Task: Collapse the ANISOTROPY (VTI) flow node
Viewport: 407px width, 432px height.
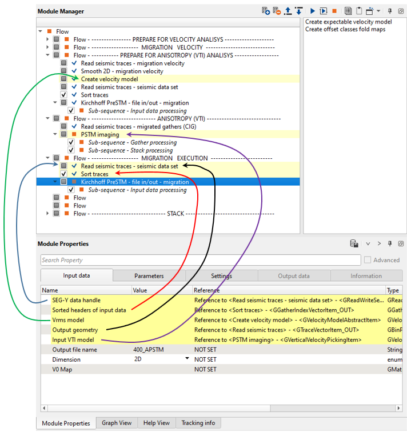Action: pos(48,118)
